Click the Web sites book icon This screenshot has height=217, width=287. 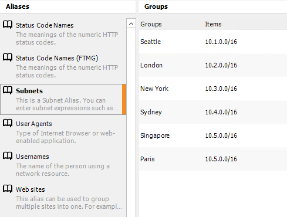click(x=8, y=189)
